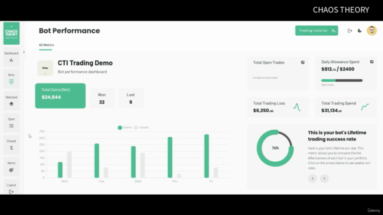Click the Total Gains (Net) card

[60, 96]
